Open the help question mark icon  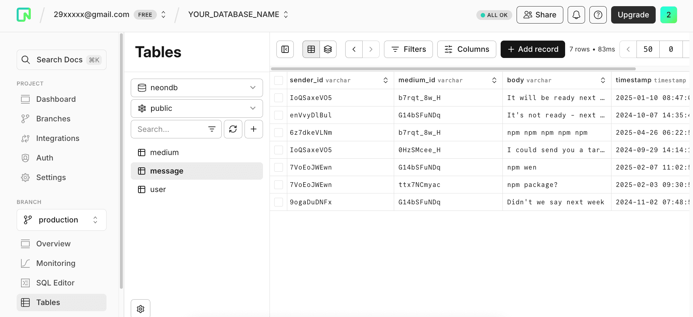click(598, 15)
